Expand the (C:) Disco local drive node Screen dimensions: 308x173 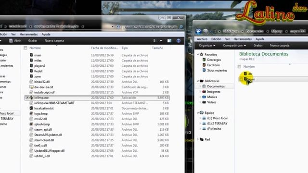[200, 118]
